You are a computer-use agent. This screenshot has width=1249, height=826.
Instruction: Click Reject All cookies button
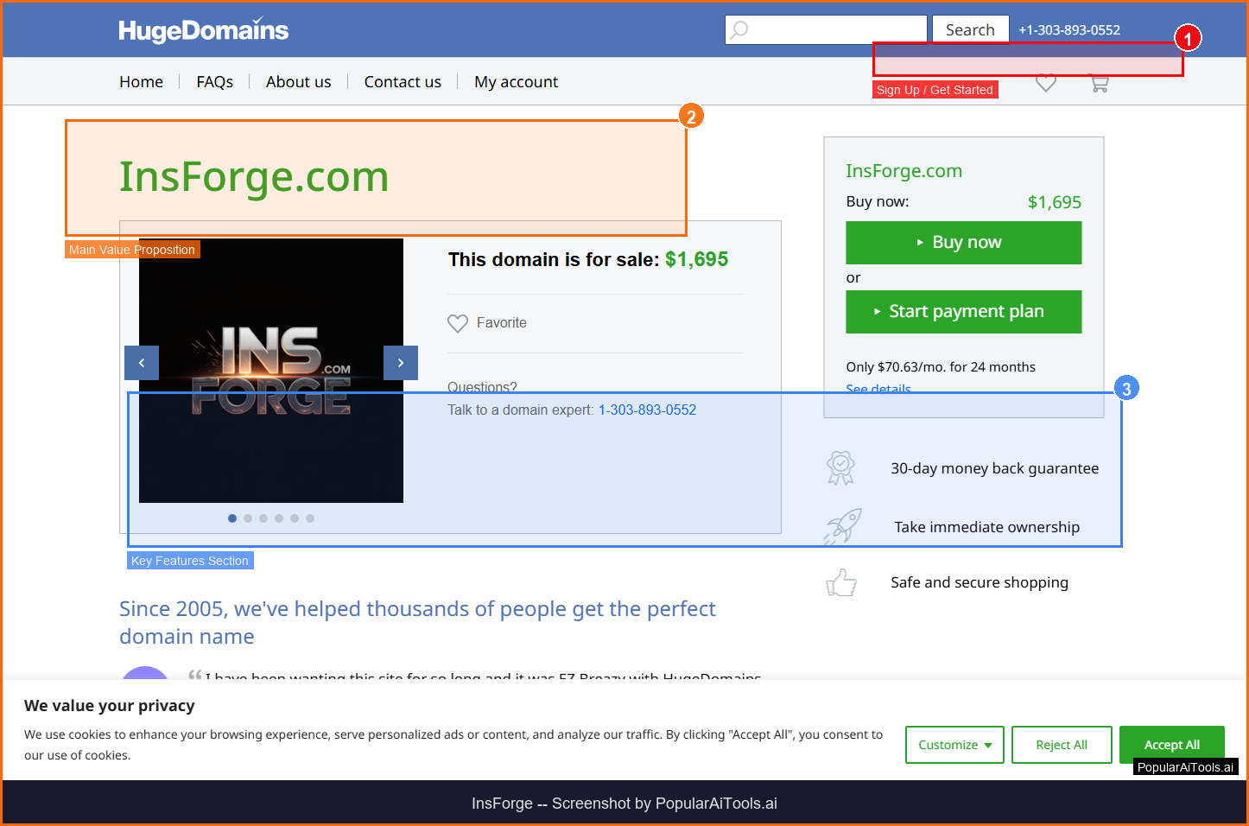(1062, 745)
